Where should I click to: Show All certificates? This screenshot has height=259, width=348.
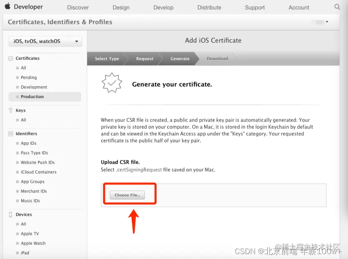click(23, 68)
